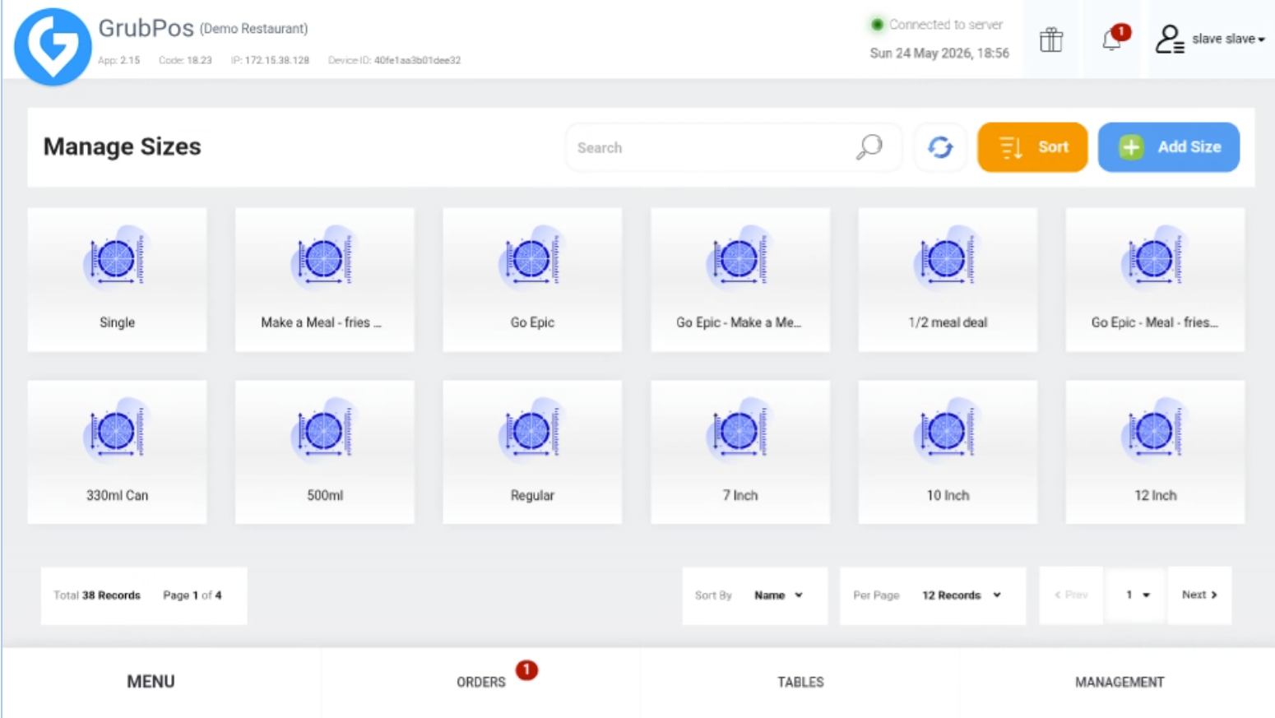Click the icon above Go Epic - Meal - fries...
The width and height of the screenshot is (1275, 718).
click(1154, 259)
